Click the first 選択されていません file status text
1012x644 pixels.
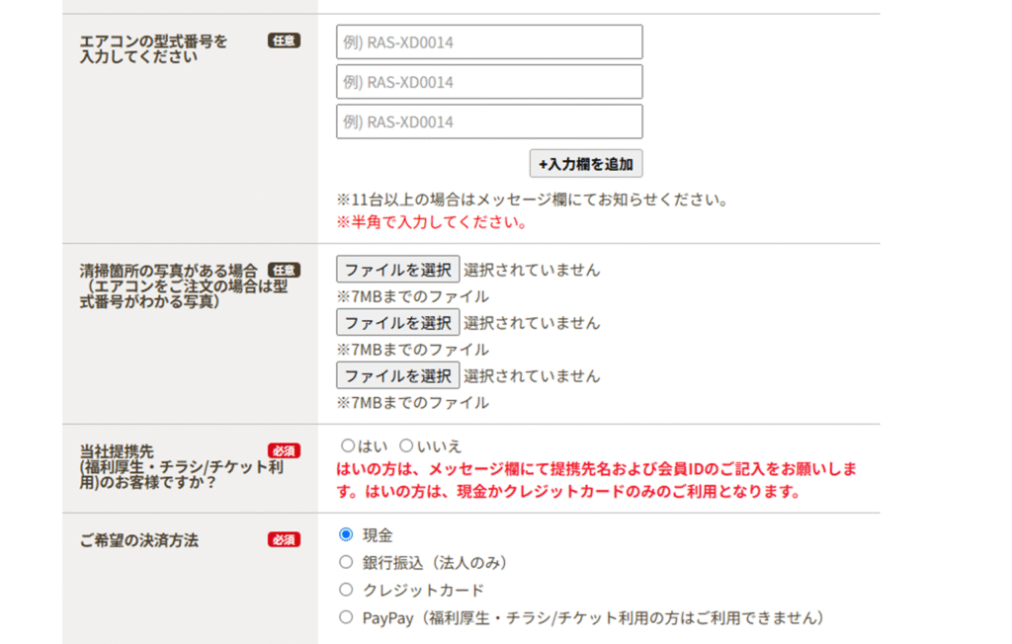click(x=532, y=269)
